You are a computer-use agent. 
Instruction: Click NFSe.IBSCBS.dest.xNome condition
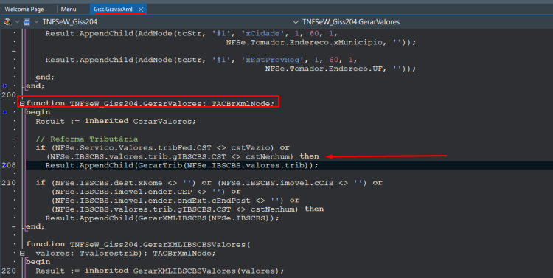click(x=108, y=183)
